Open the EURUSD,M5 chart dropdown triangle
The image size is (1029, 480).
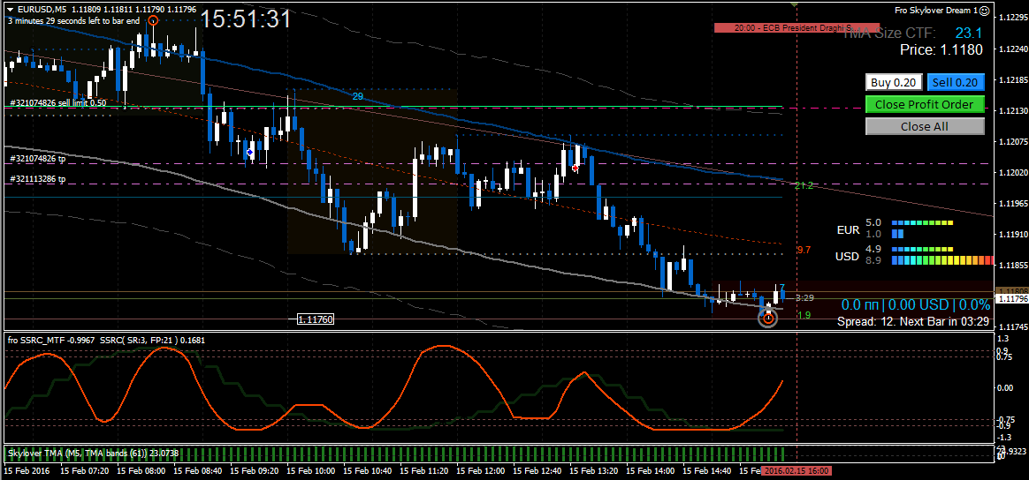click(11, 10)
